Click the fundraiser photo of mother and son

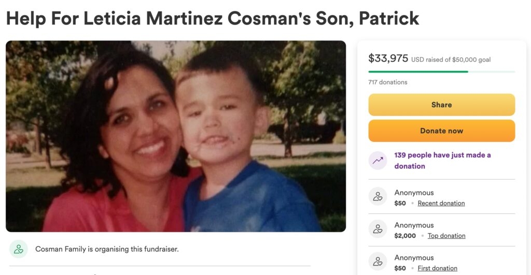(x=176, y=136)
